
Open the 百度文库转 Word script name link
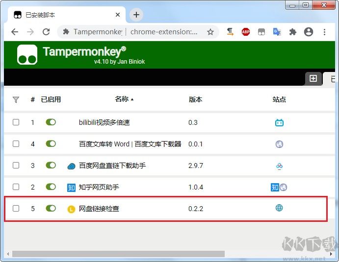[x=130, y=144]
